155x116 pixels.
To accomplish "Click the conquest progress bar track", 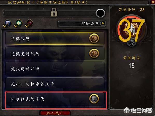I will click(x=49, y=13).
